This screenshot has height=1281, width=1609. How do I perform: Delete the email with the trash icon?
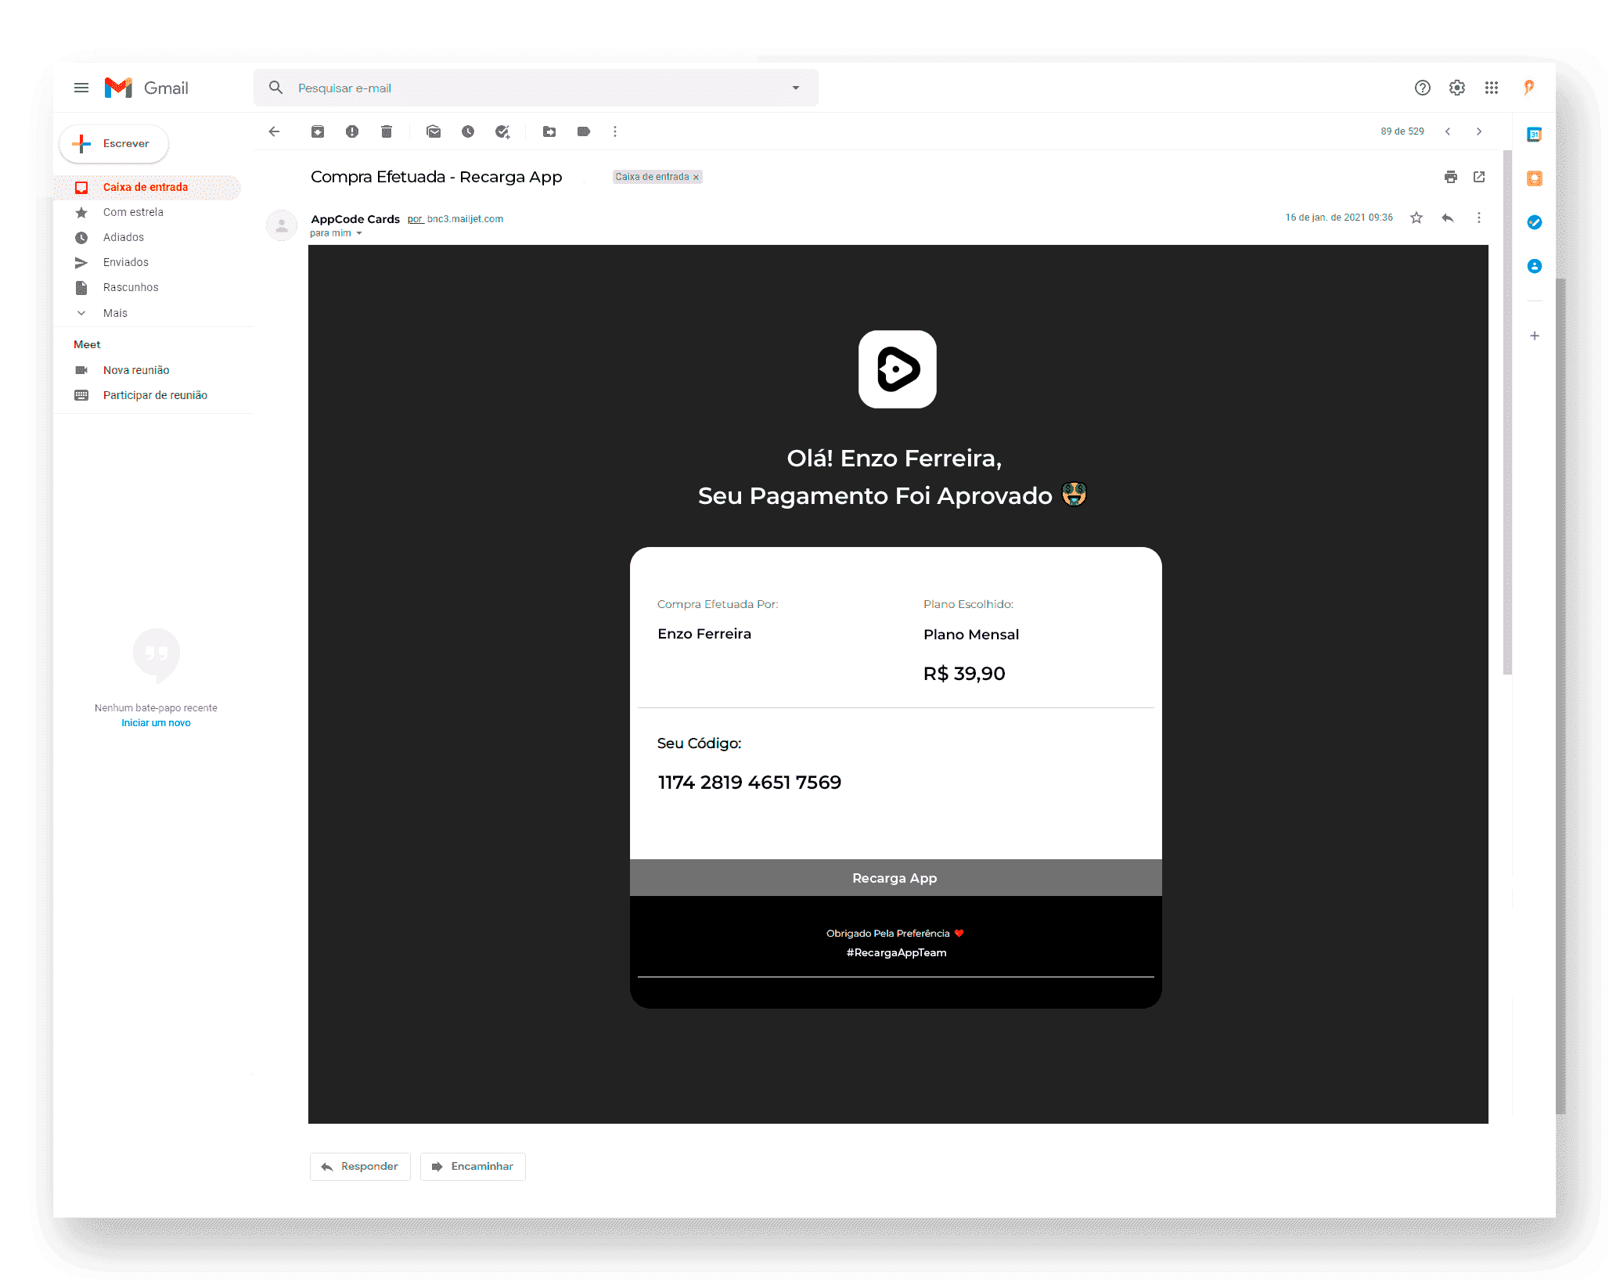(387, 131)
